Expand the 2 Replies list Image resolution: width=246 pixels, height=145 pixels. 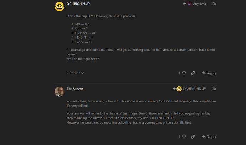[x=75, y=73]
